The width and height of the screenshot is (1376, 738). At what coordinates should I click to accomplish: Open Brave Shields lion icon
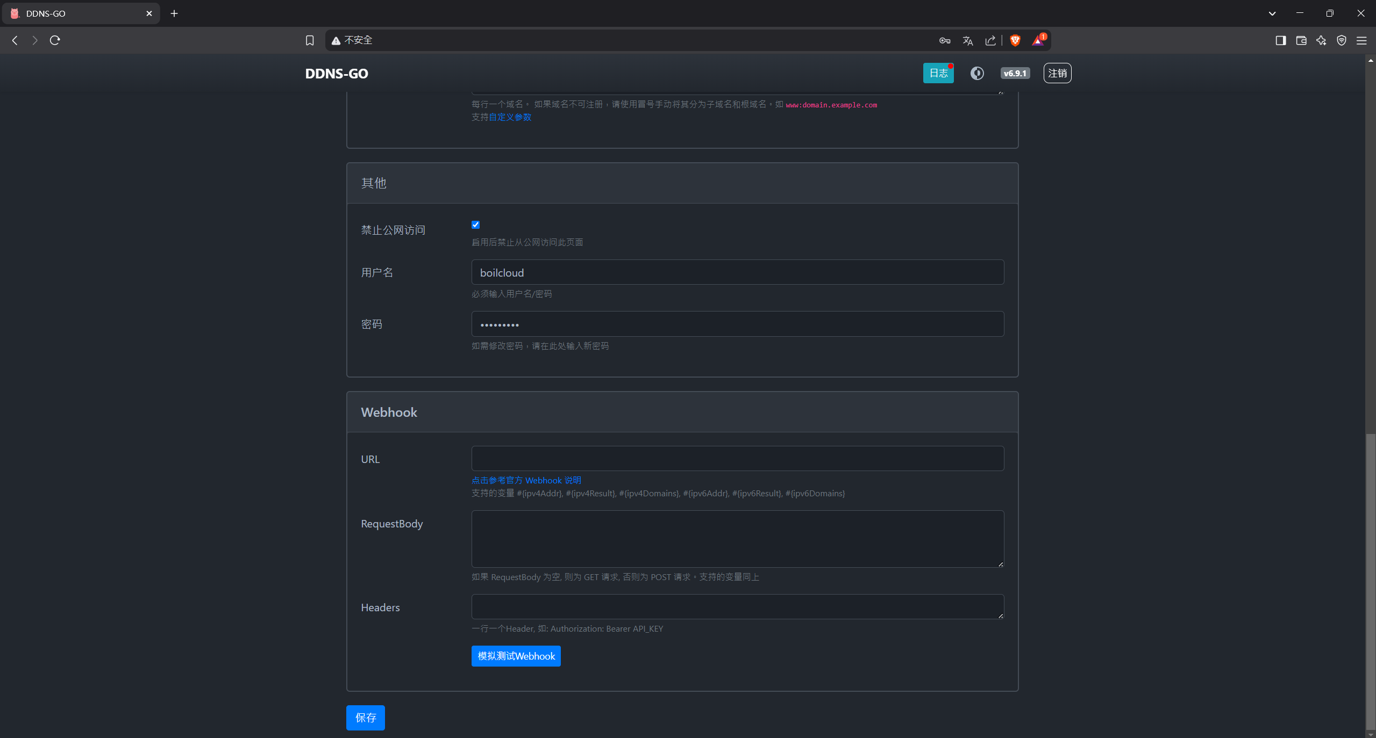click(1015, 40)
